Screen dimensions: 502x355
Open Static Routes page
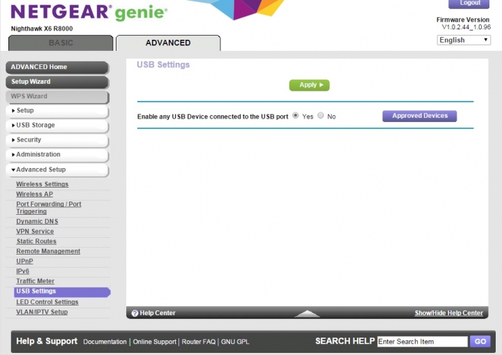coord(36,241)
